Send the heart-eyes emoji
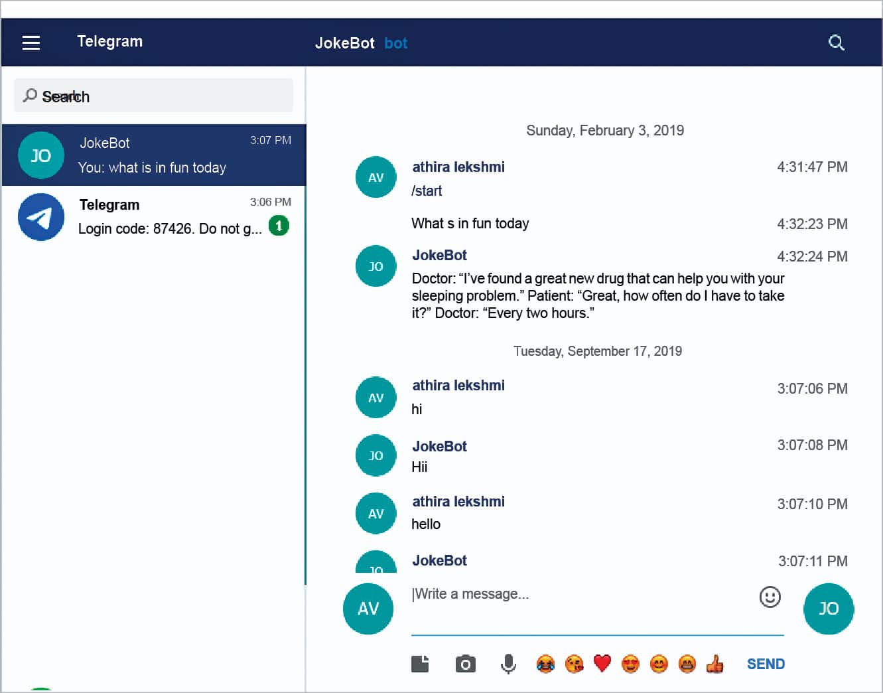This screenshot has width=883, height=693. click(x=630, y=663)
